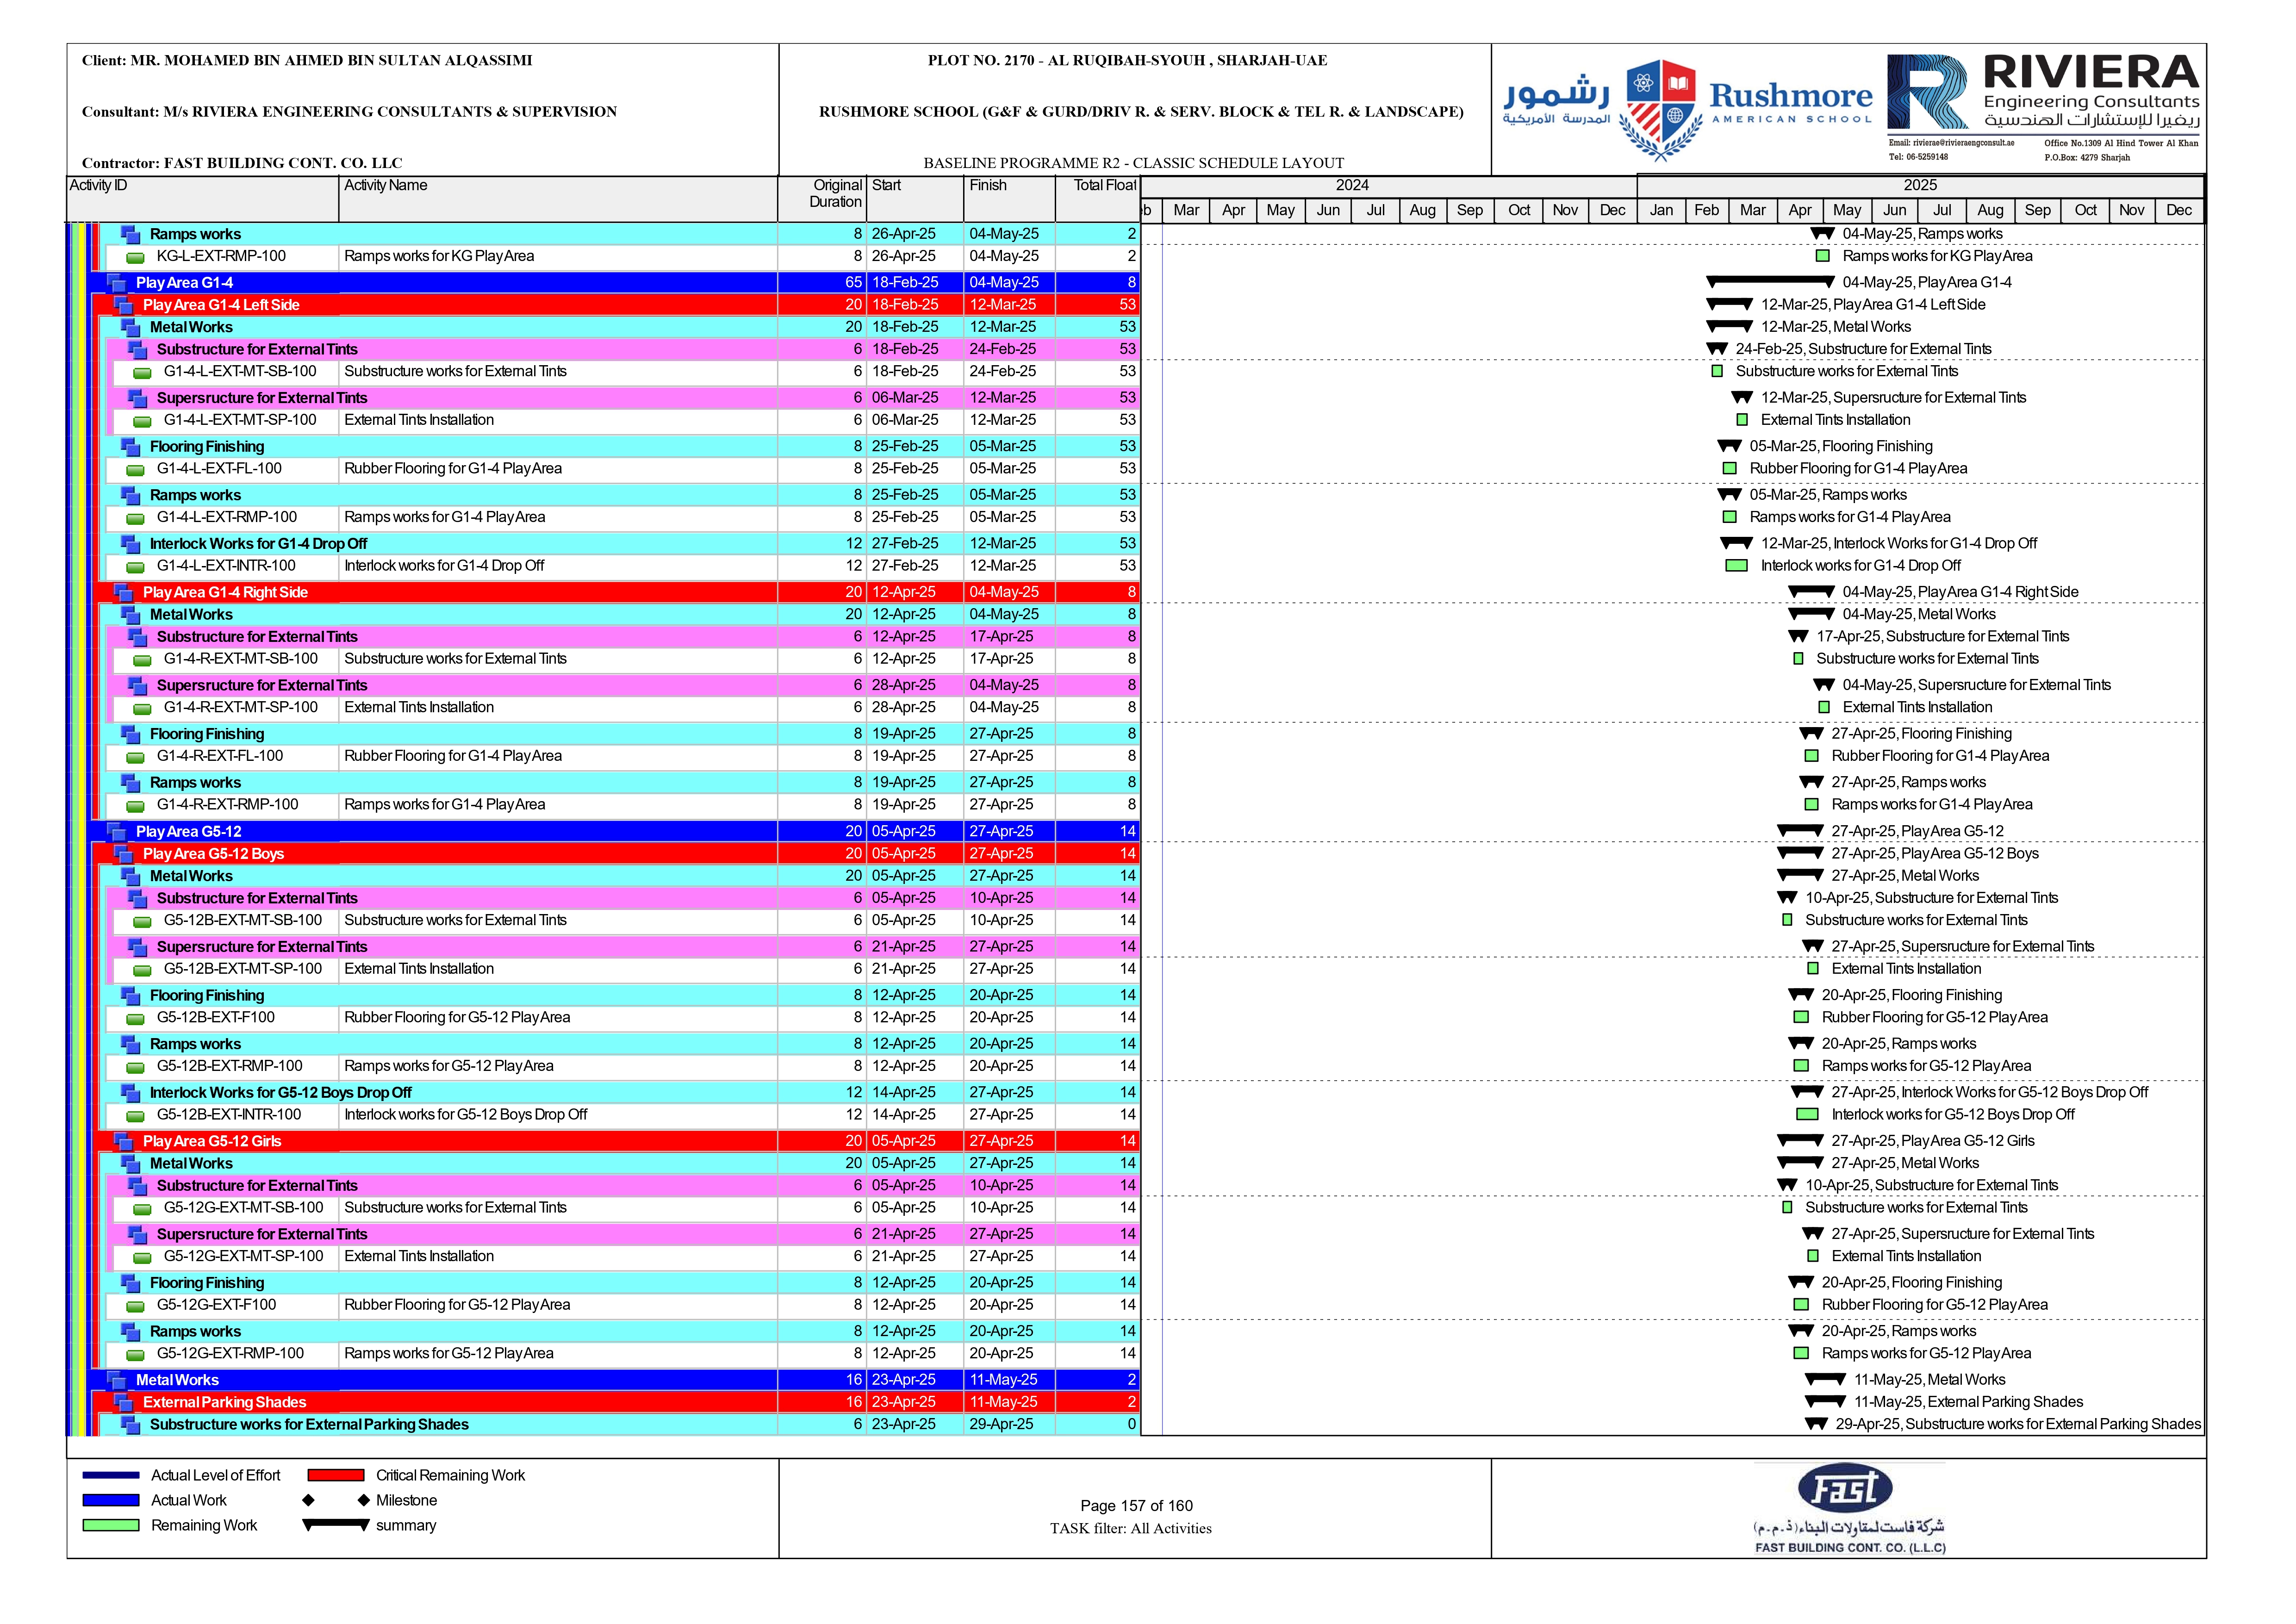
Task: Click the Actual Level of Effort legend swatch
Action: 111,1476
